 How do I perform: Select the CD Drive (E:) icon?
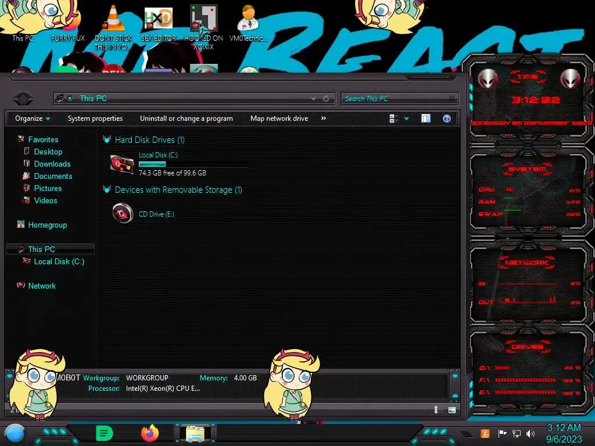[123, 213]
